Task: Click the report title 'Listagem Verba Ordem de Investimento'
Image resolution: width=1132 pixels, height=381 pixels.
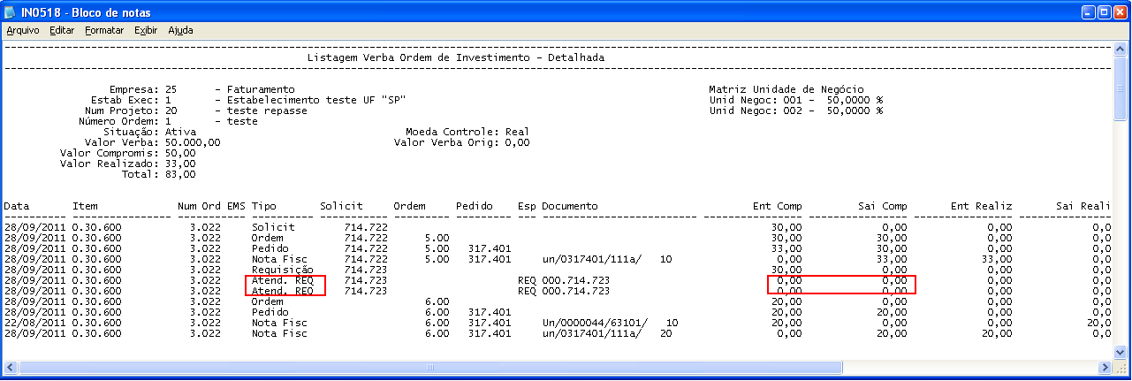Action: click(417, 57)
